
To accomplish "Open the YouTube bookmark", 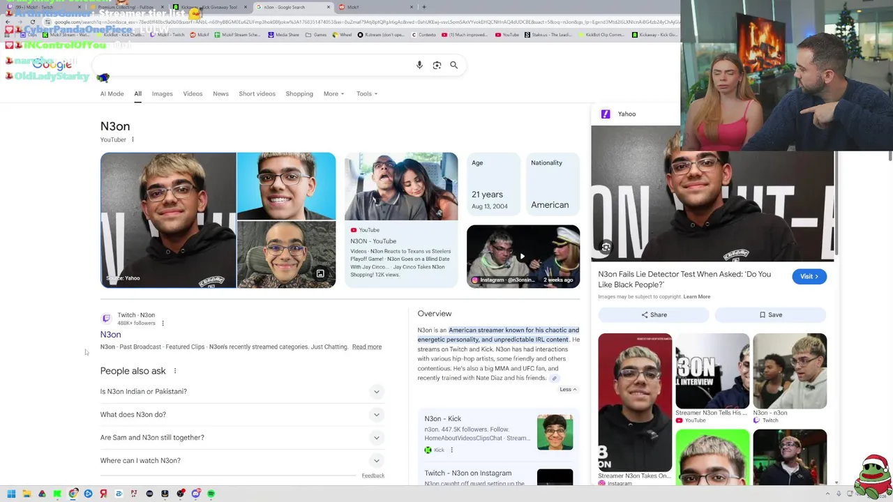I will click(x=507, y=34).
